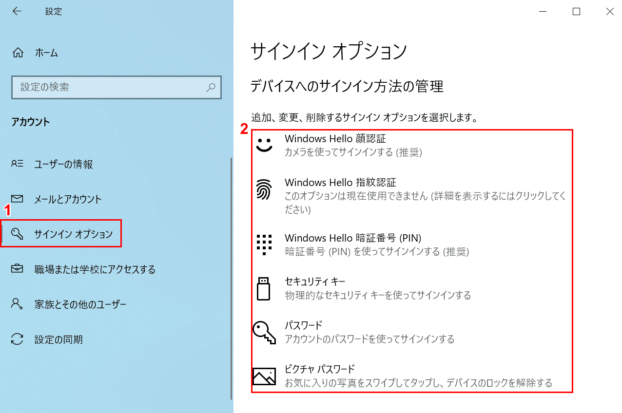The width and height of the screenshot is (622, 413).
Task: Click 暗証番号 (PIN) を使ってサインインする text
Action: [377, 251]
